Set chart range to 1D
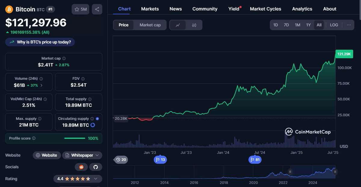 276,25
